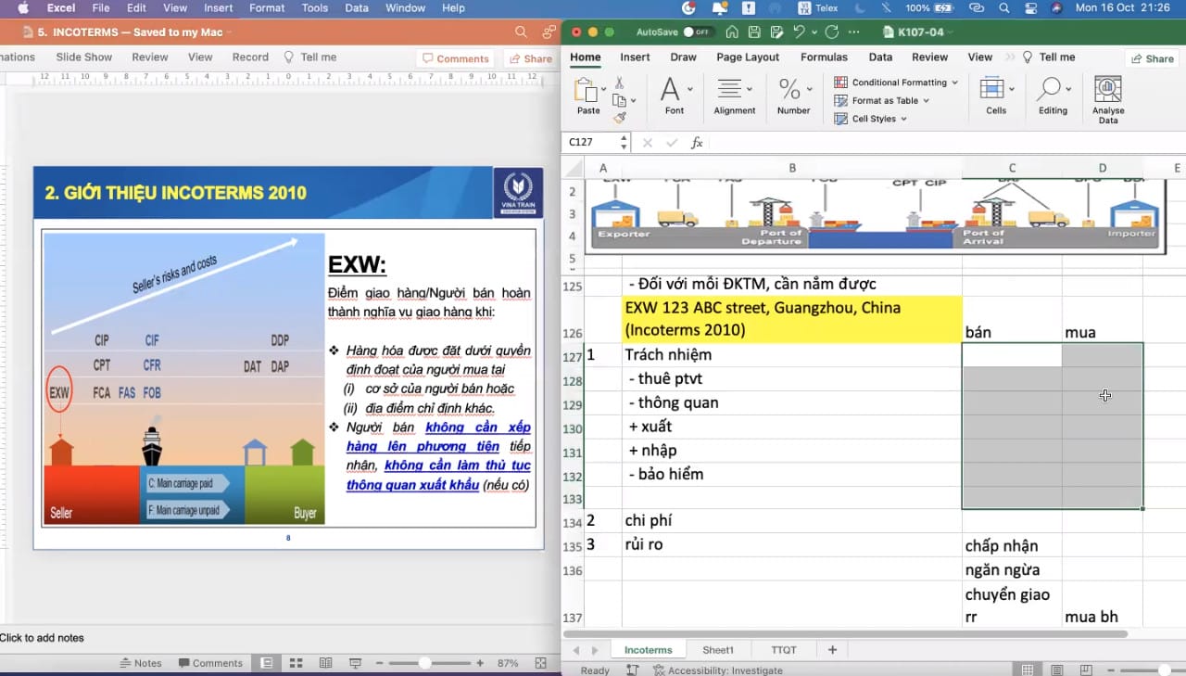
Task: Click the Undo arrow in Excel
Action: (x=798, y=32)
